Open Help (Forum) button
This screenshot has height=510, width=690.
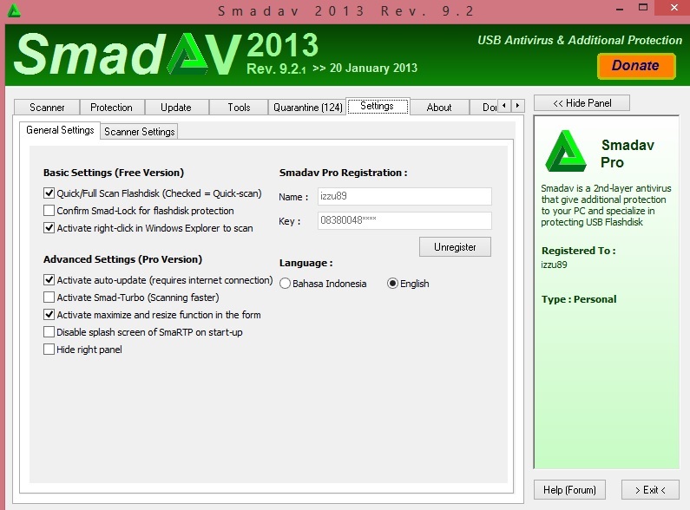tap(569, 490)
